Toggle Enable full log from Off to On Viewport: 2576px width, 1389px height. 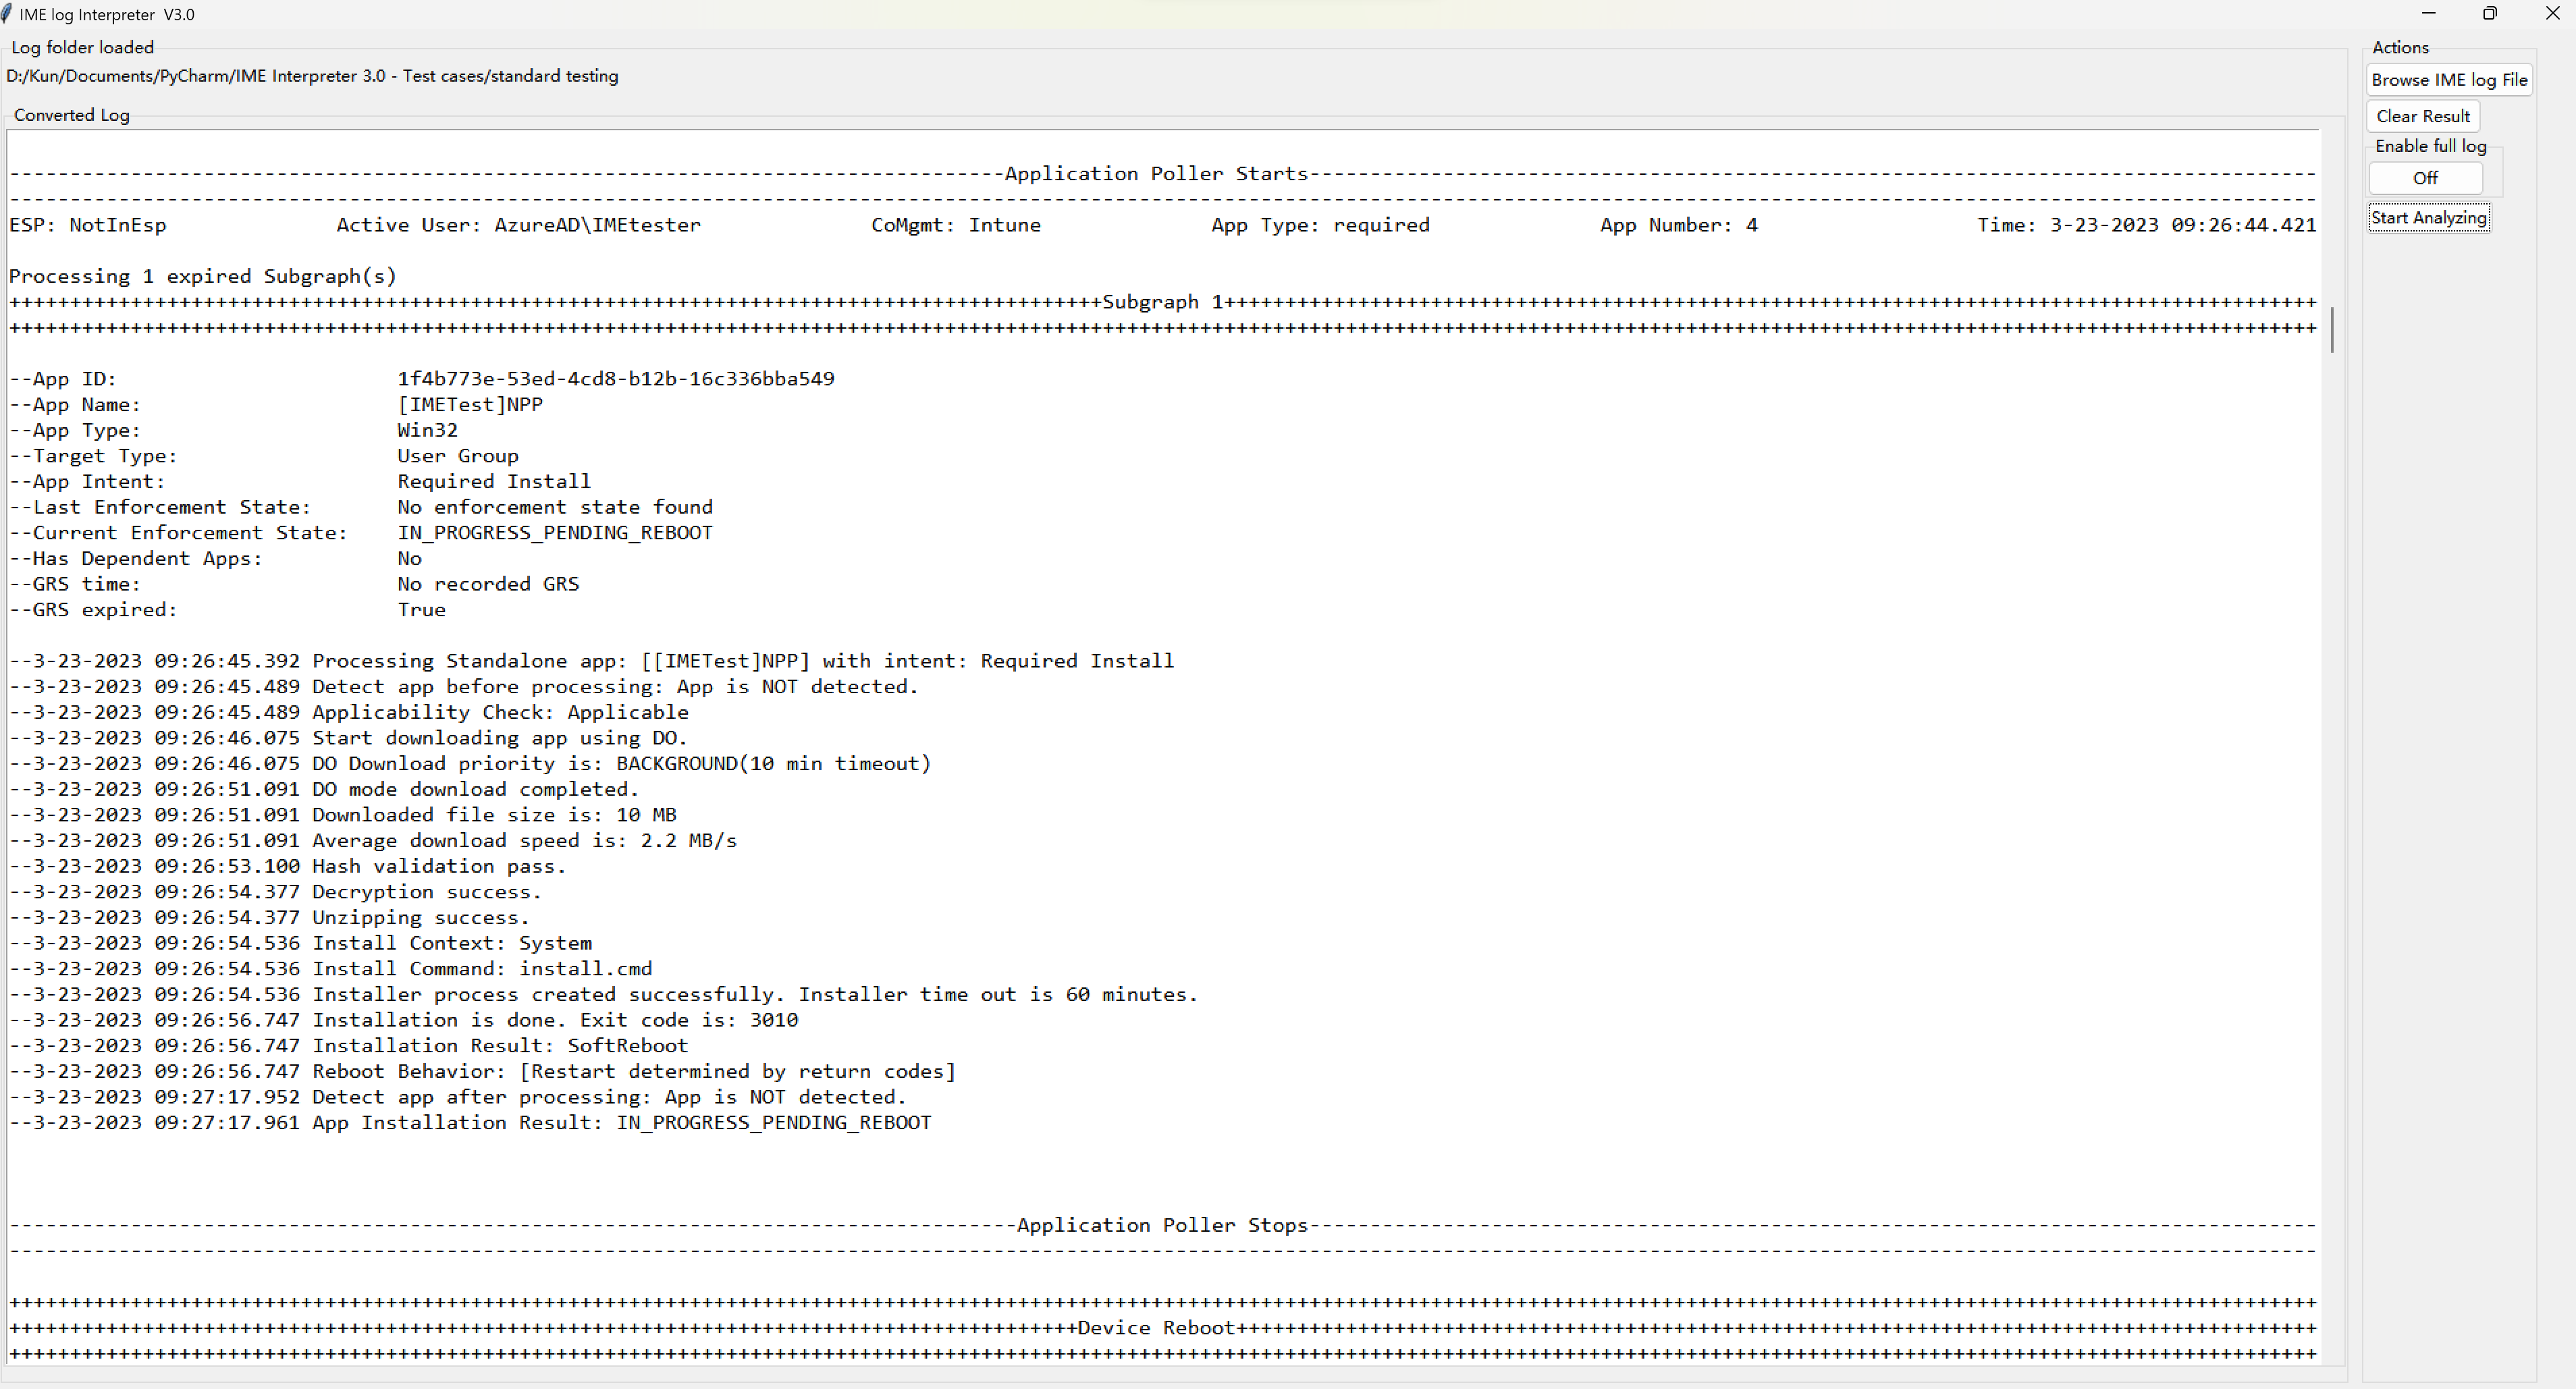[x=2424, y=177]
